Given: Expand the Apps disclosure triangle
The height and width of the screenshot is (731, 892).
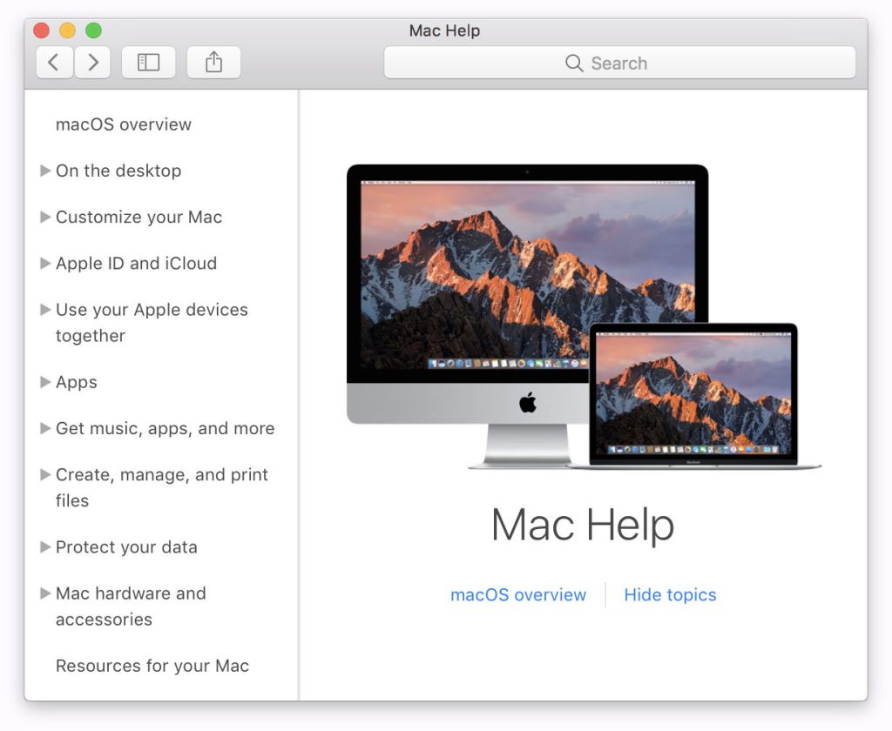Looking at the screenshot, I should coord(45,382).
